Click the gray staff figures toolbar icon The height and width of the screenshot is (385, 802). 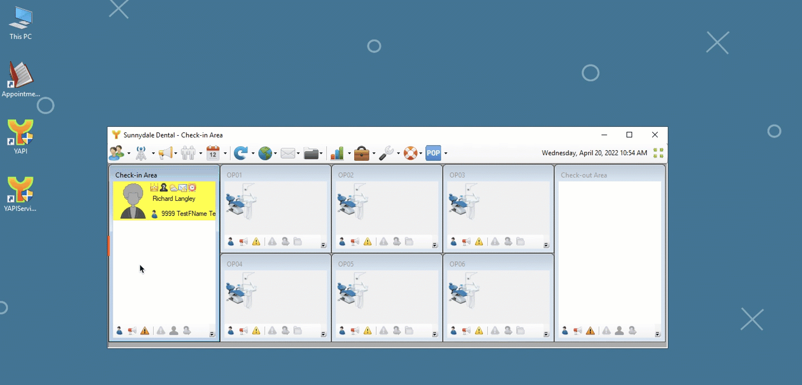click(x=189, y=153)
